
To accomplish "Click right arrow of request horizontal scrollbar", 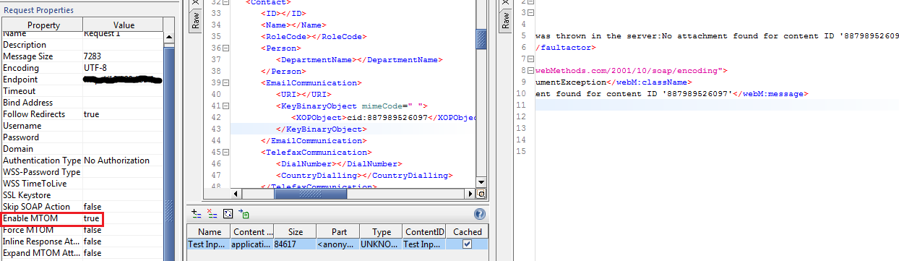I will coord(470,194).
